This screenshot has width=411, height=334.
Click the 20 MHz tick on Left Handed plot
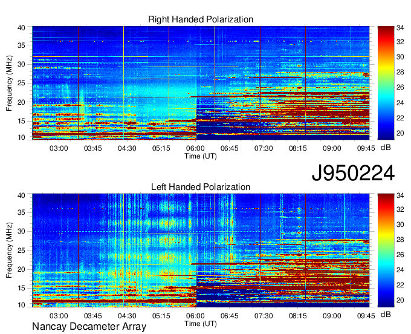pyautogui.click(x=22, y=269)
